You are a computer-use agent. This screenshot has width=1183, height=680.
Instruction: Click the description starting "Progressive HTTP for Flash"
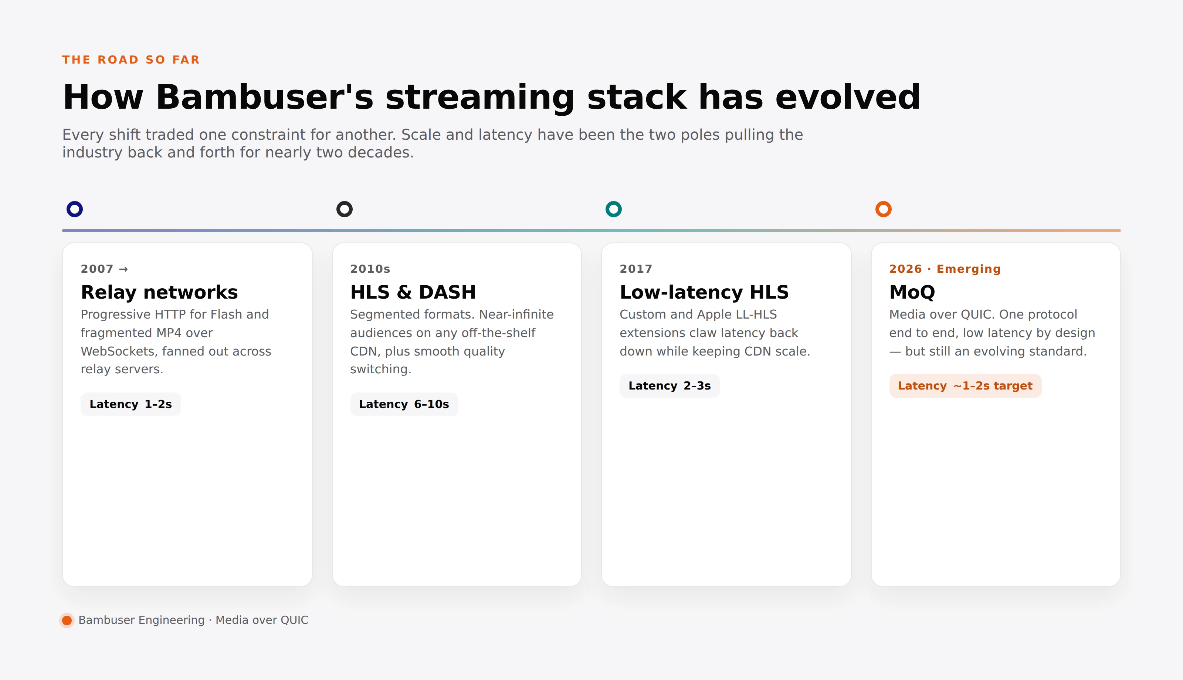coord(176,342)
